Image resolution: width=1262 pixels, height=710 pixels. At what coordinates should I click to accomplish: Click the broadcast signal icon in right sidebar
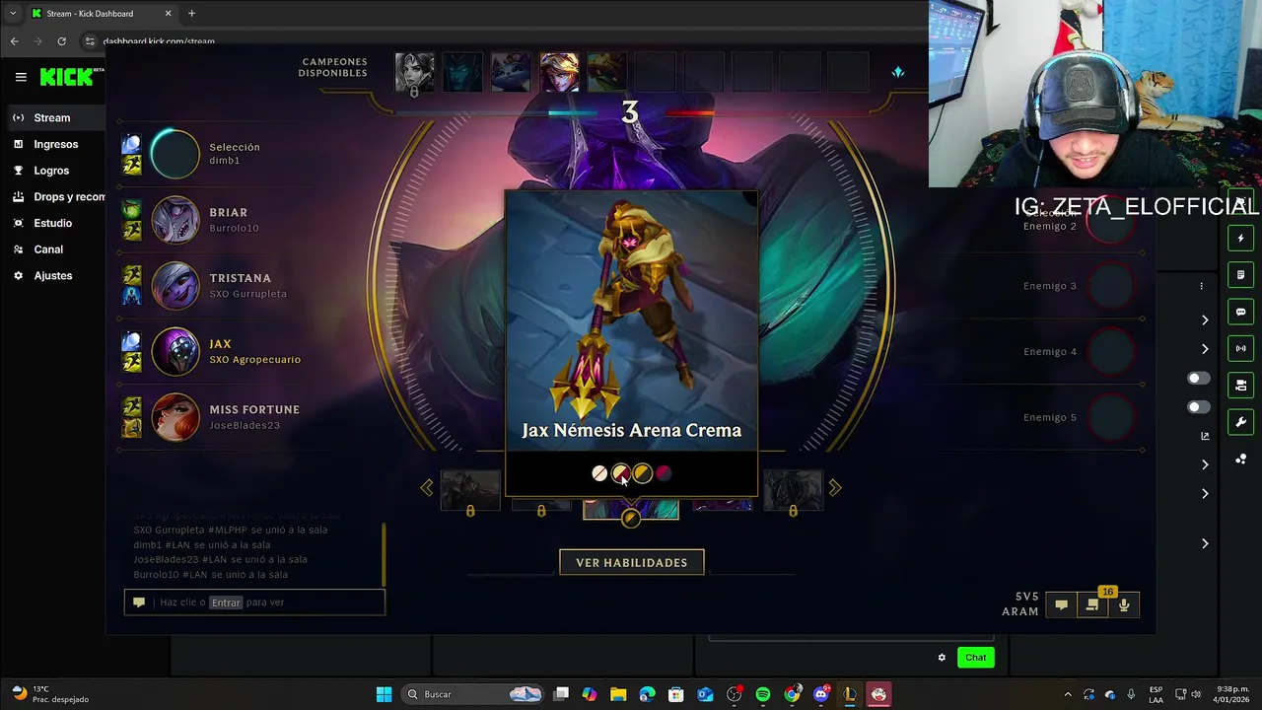pos(1240,348)
